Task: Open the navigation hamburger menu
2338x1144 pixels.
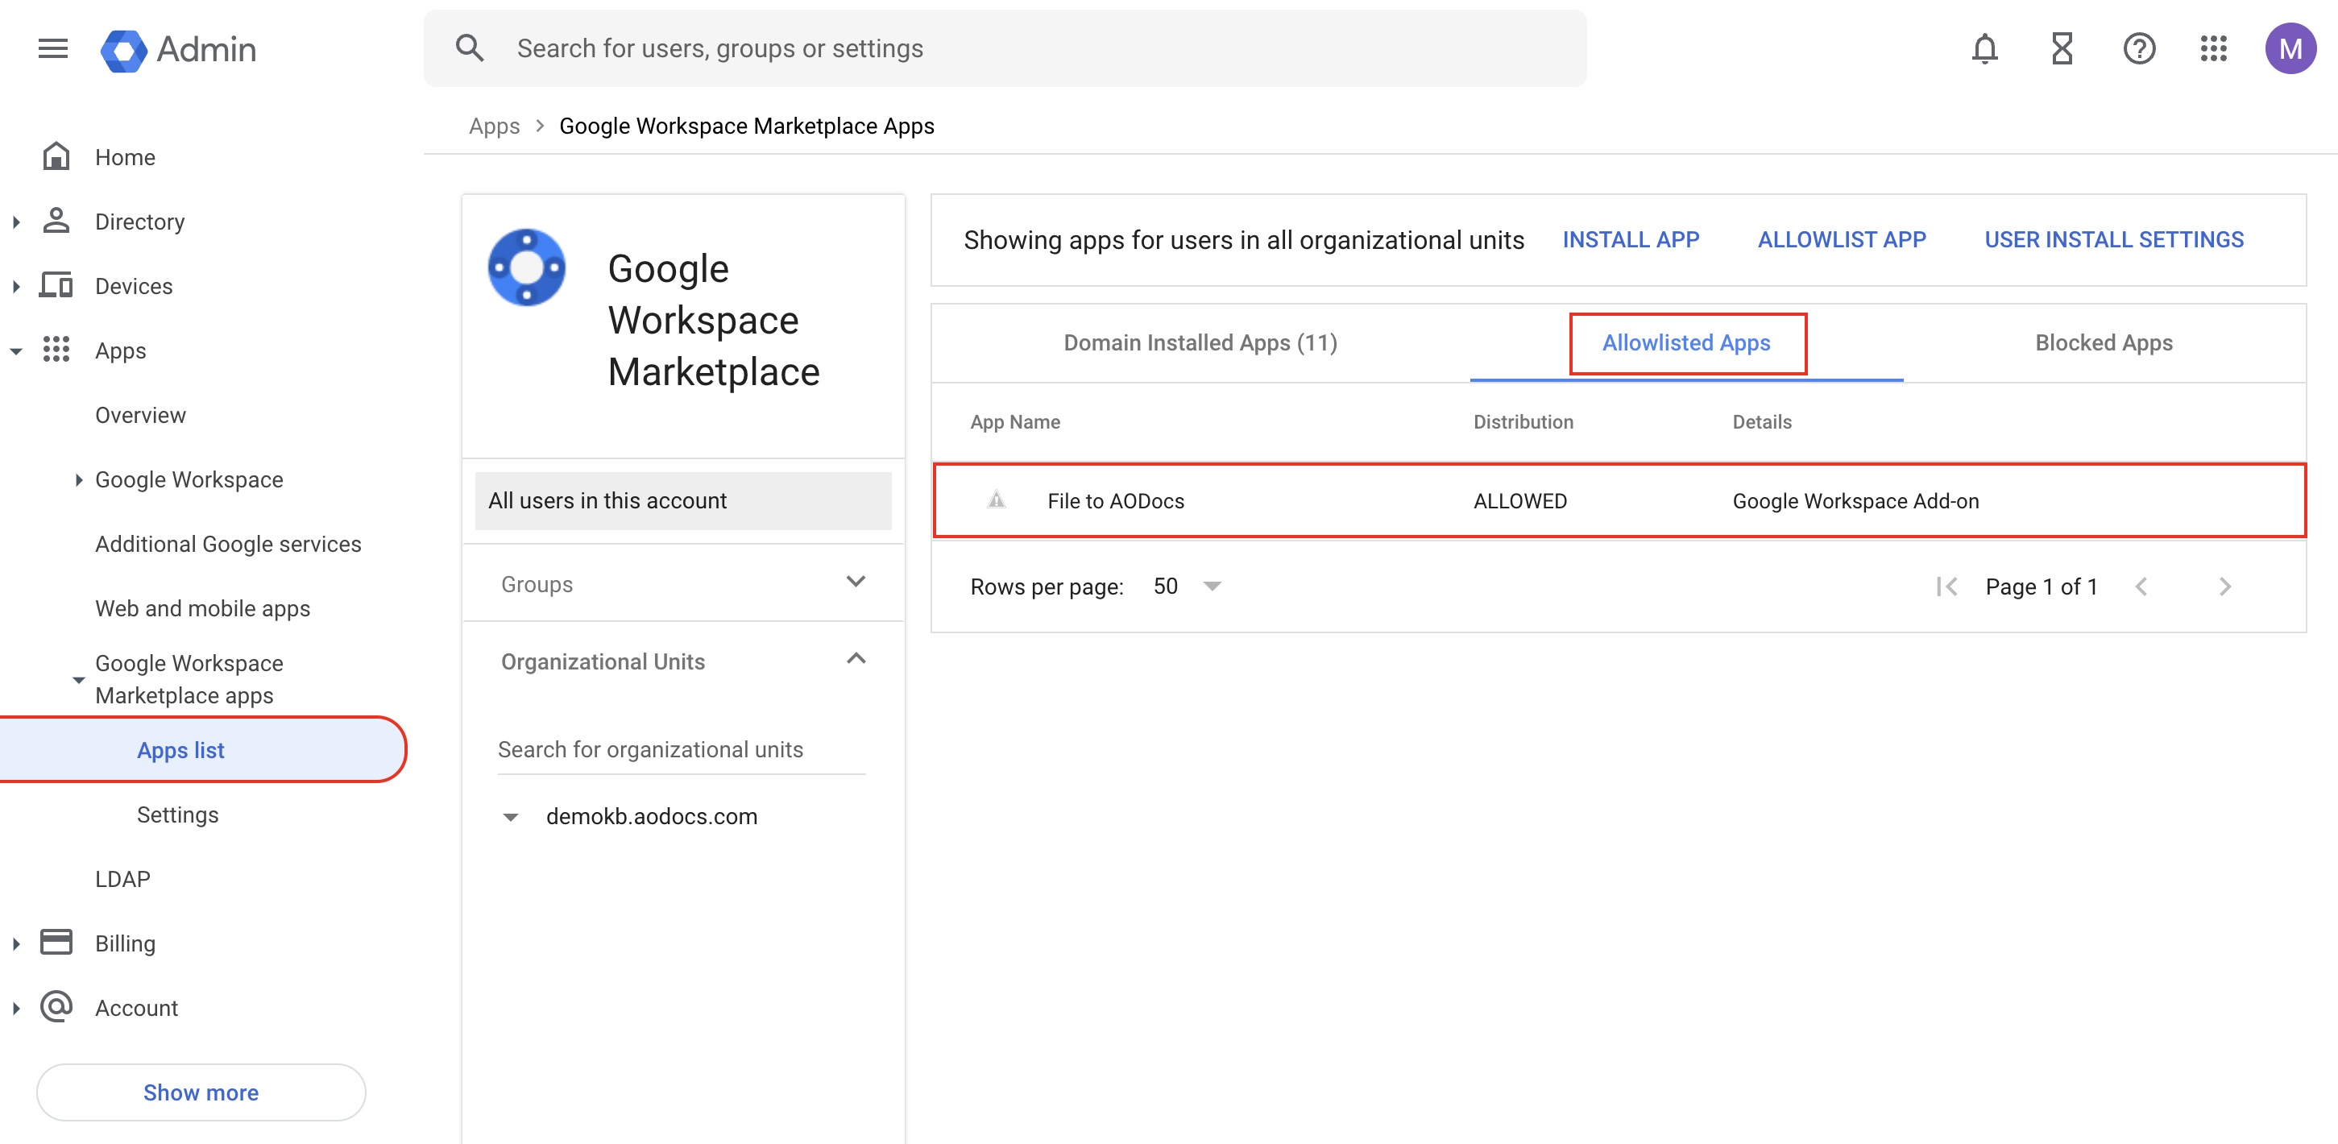Action: (x=52, y=48)
